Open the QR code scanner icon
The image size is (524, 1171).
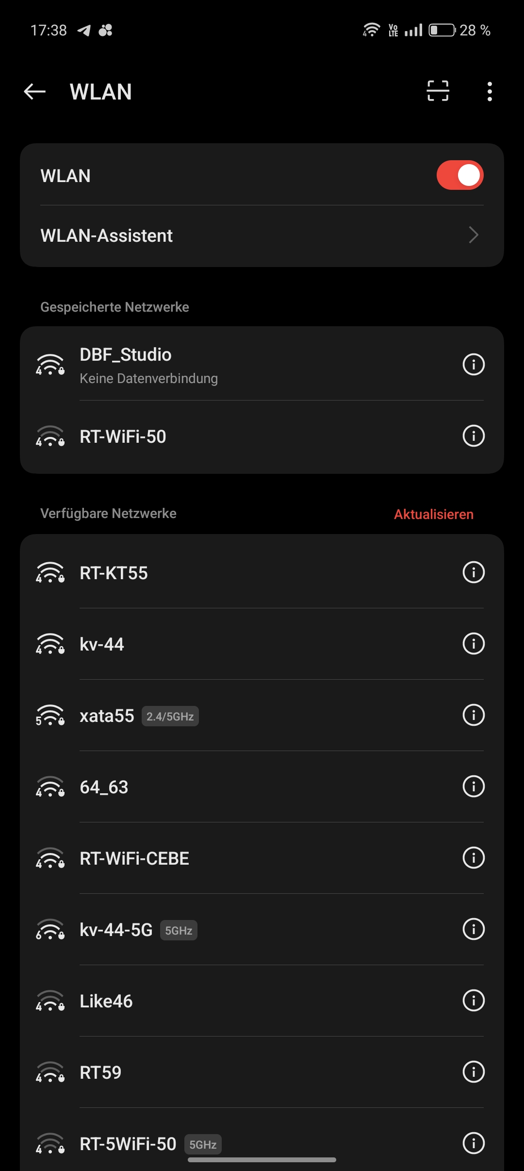pyautogui.click(x=438, y=91)
